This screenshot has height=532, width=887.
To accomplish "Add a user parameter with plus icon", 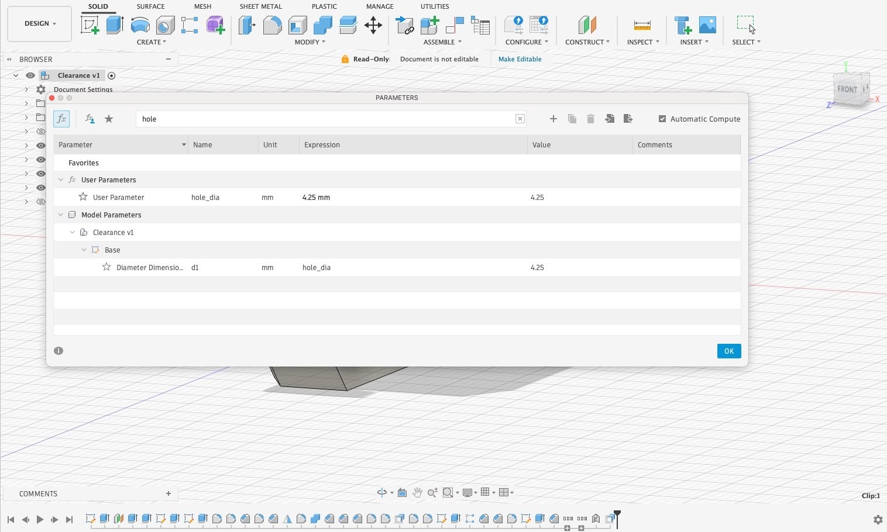I will pyautogui.click(x=553, y=119).
